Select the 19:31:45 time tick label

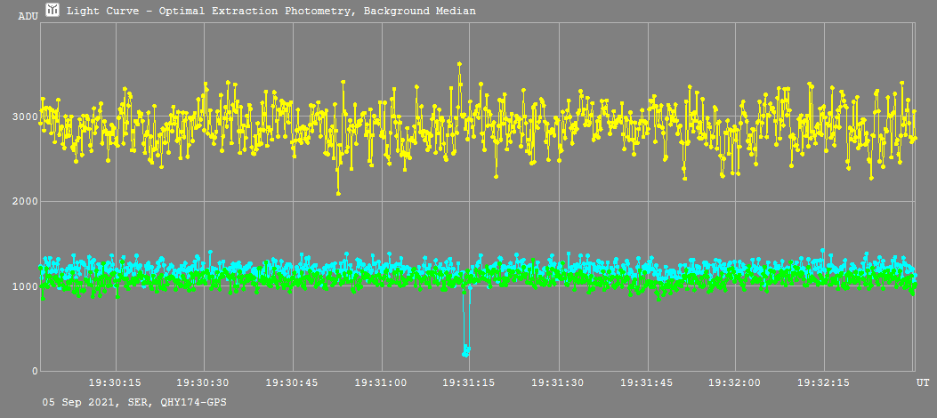[x=647, y=382]
